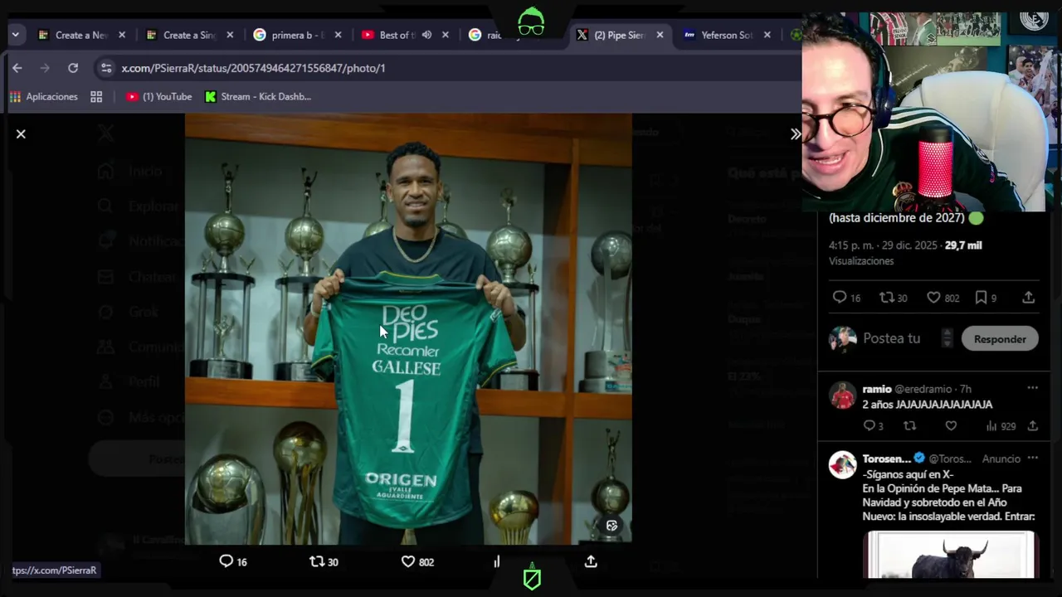Open the '(1) YouTube' bookmark
This screenshot has height=597, width=1062.
158,97
